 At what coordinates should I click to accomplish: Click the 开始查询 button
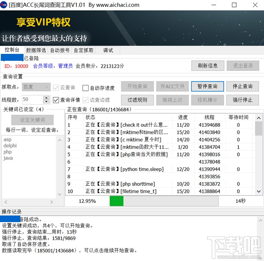[137, 86]
